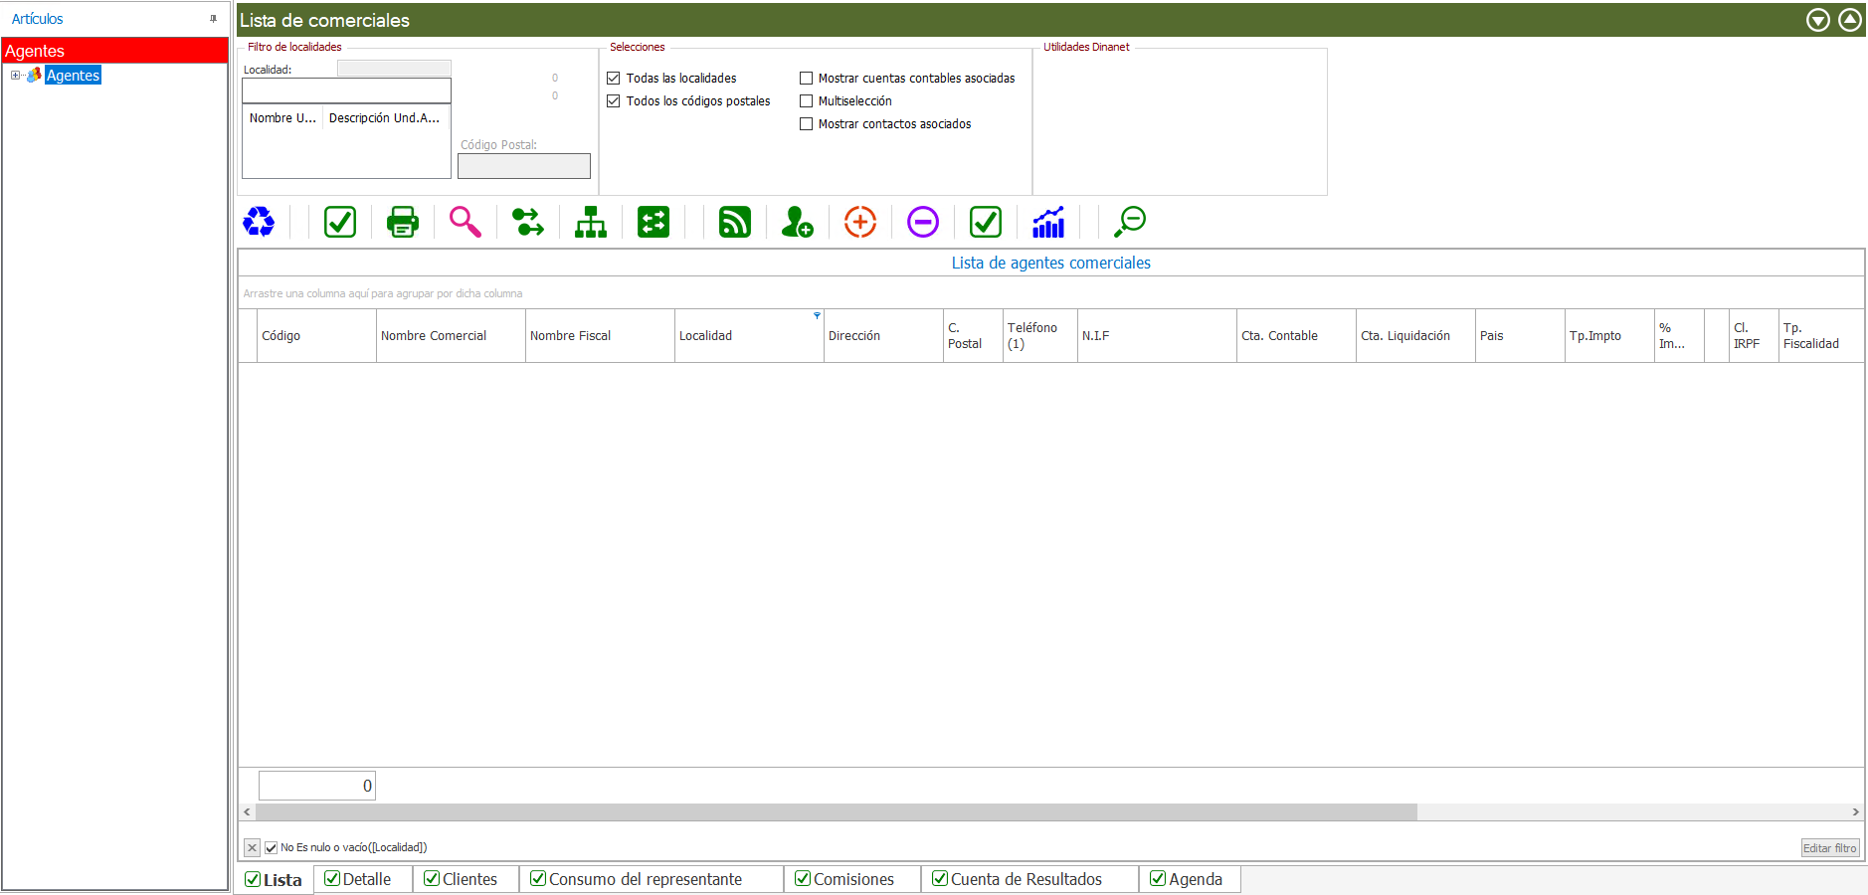The image size is (1868, 895).
Task: Click the horizontal scrollbar right arrow
Action: click(1855, 812)
